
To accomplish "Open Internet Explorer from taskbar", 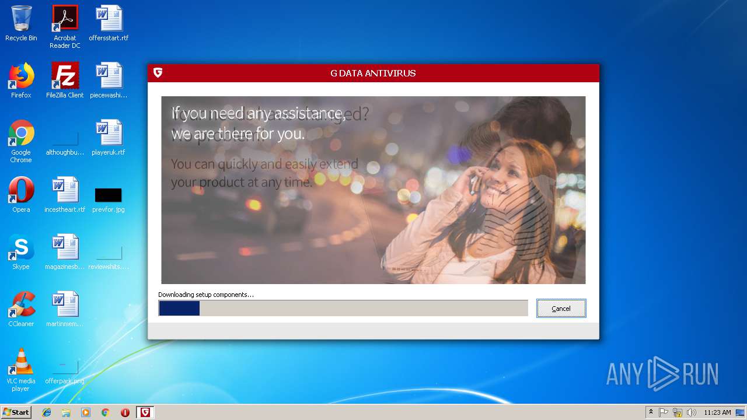I will 47,412.
